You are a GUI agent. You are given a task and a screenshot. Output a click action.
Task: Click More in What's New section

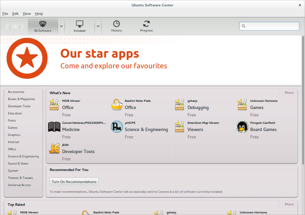289,93
